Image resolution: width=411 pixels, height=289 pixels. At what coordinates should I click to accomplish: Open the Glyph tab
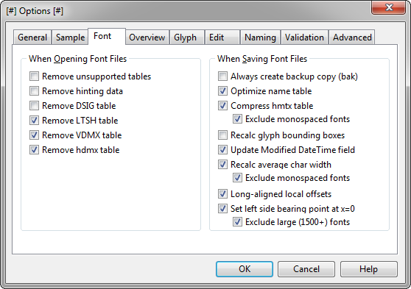tap(187, 38)
